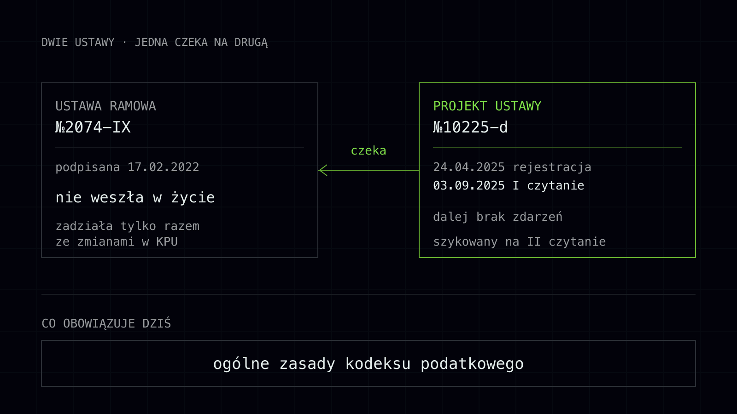Select the "USTAWA RAMOWA" label
Screen dimensions: 737x414
click(x=106, y=106)
